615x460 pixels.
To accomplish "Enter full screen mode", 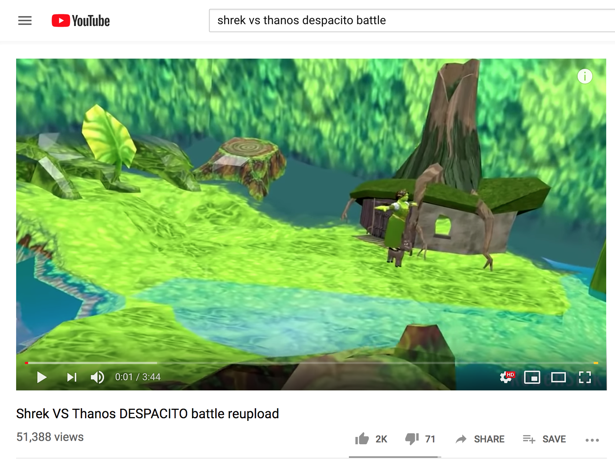I will [x=585, y=377].
